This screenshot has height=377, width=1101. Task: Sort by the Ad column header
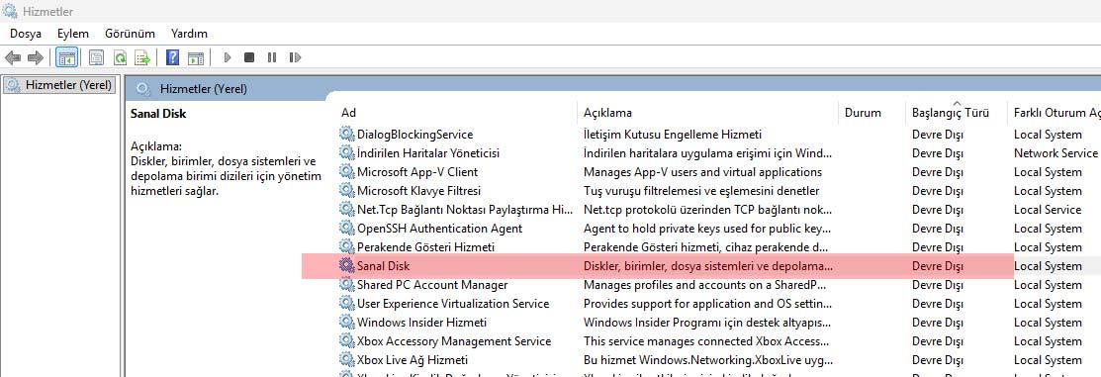click(x=348, y=113)
